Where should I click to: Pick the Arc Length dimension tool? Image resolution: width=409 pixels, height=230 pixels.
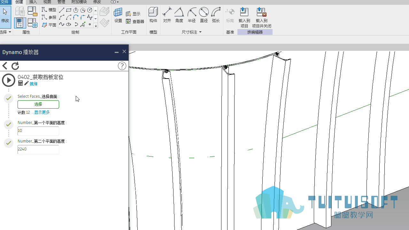(x=216, y=15)
